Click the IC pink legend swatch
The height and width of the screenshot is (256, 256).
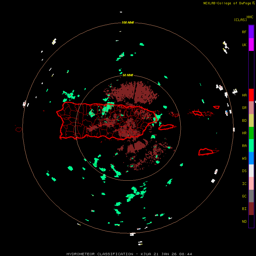point(251,183)
